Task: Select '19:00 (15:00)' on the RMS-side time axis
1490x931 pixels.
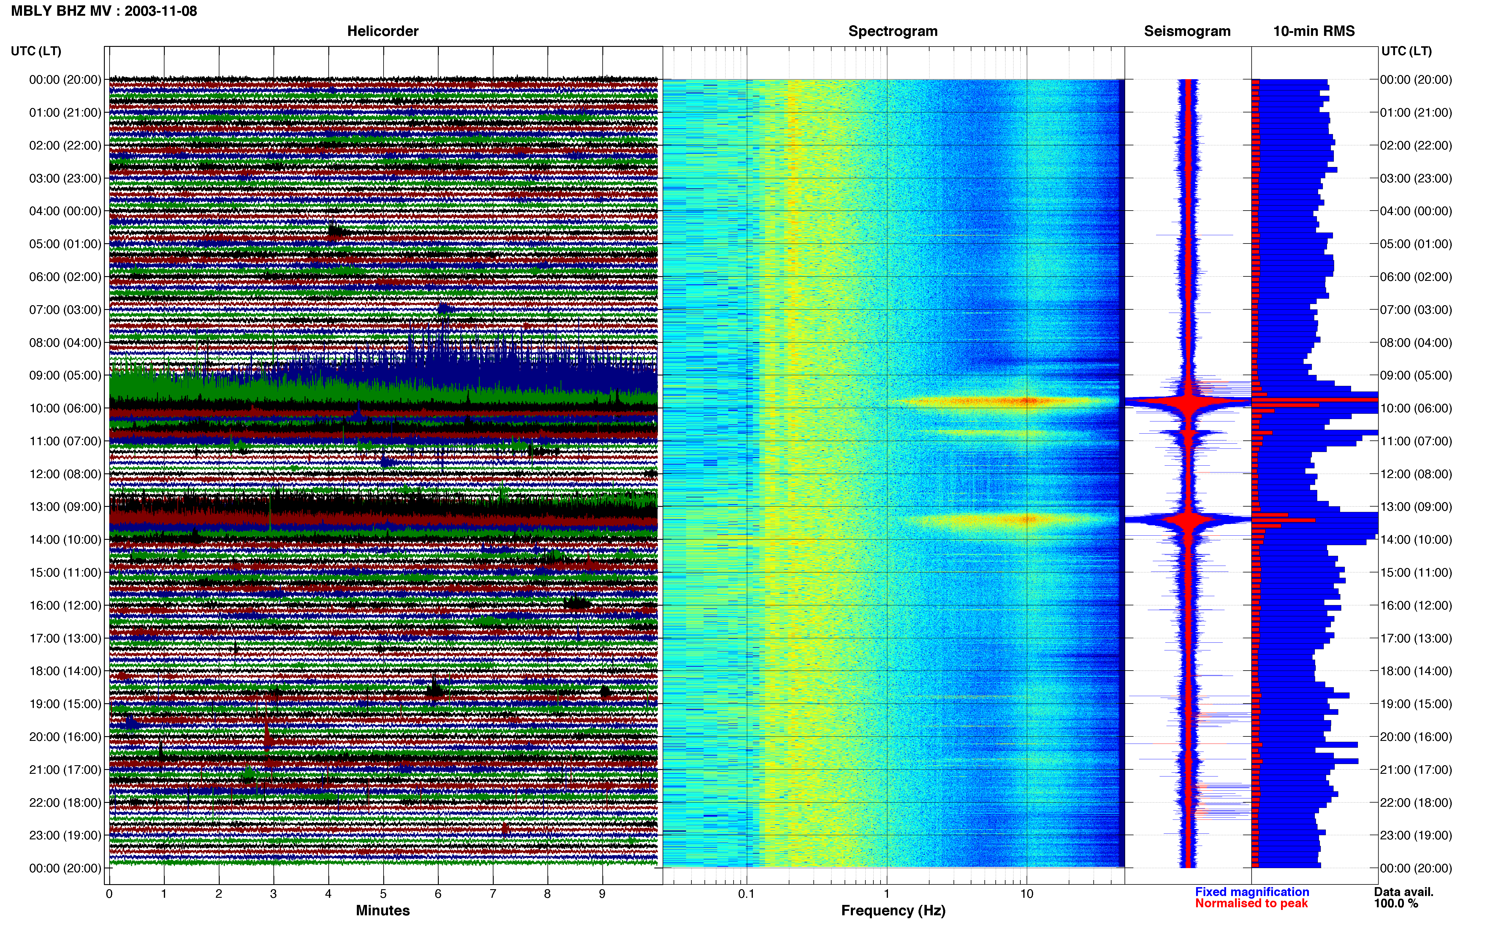Action: click(x=1416, y=704)
